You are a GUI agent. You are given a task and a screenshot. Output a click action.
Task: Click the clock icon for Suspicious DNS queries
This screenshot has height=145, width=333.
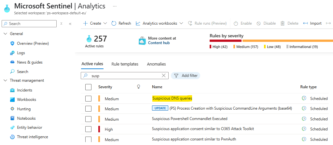click(304, 98)
